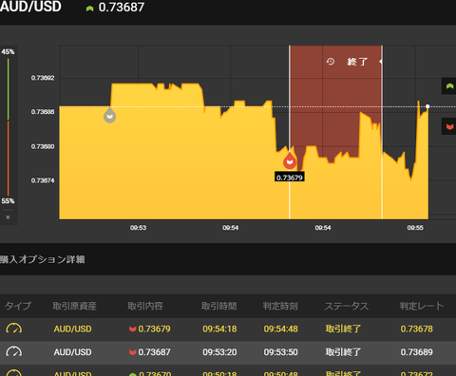Click the 取引原資産 column header
Image resolution: width=456 pixels, height=376 pixels.
[74, 306]
